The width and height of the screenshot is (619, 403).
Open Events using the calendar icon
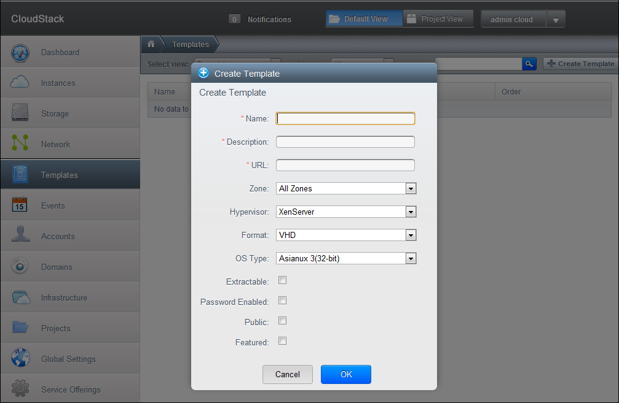(20, 205)
